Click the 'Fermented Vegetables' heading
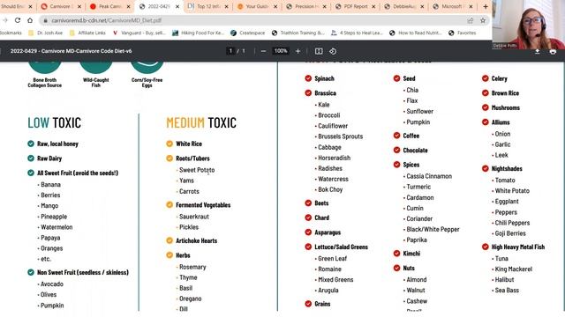This screenshot has width=565, height=317. point(203,205)
